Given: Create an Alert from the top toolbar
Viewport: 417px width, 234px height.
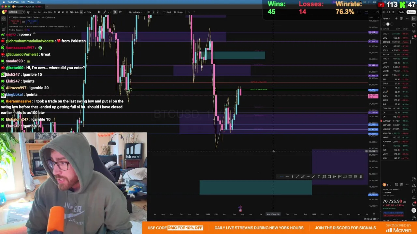Looking at the screenshot, I should [167, 12].
